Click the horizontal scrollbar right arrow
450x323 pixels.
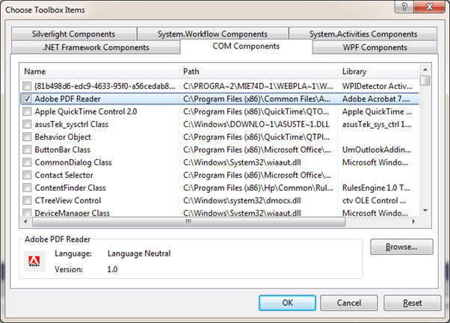(x=413, y=221)
